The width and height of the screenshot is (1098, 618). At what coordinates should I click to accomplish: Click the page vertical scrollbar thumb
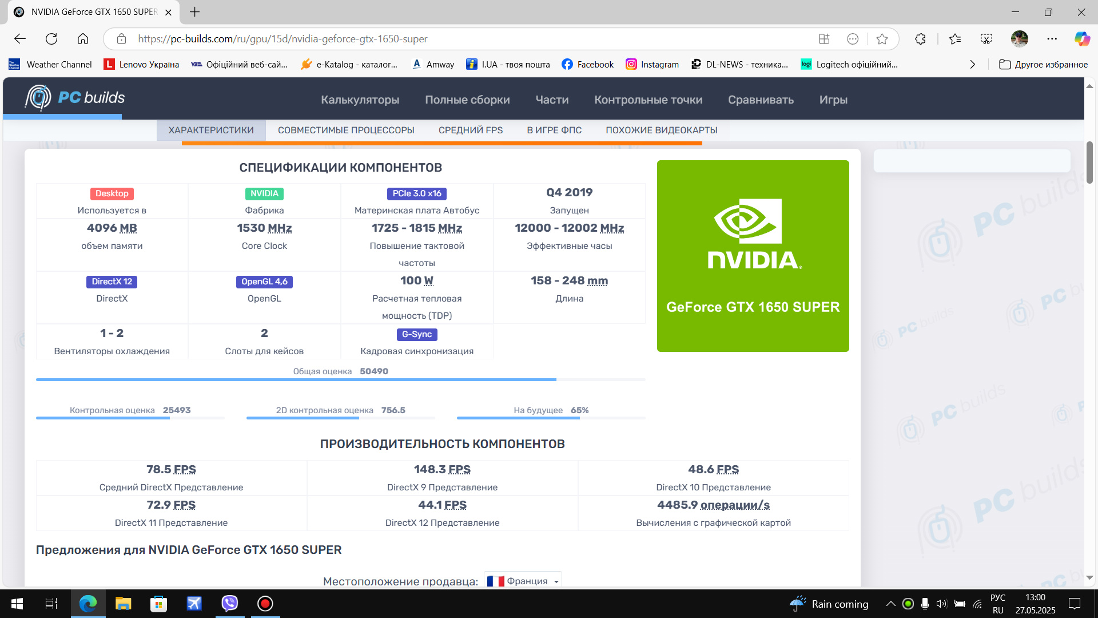pos(1089,163)
